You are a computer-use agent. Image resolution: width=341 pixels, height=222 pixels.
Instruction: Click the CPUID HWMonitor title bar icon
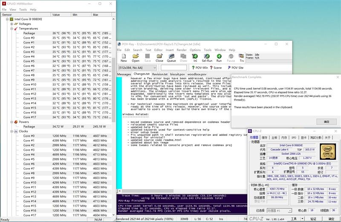4,4
